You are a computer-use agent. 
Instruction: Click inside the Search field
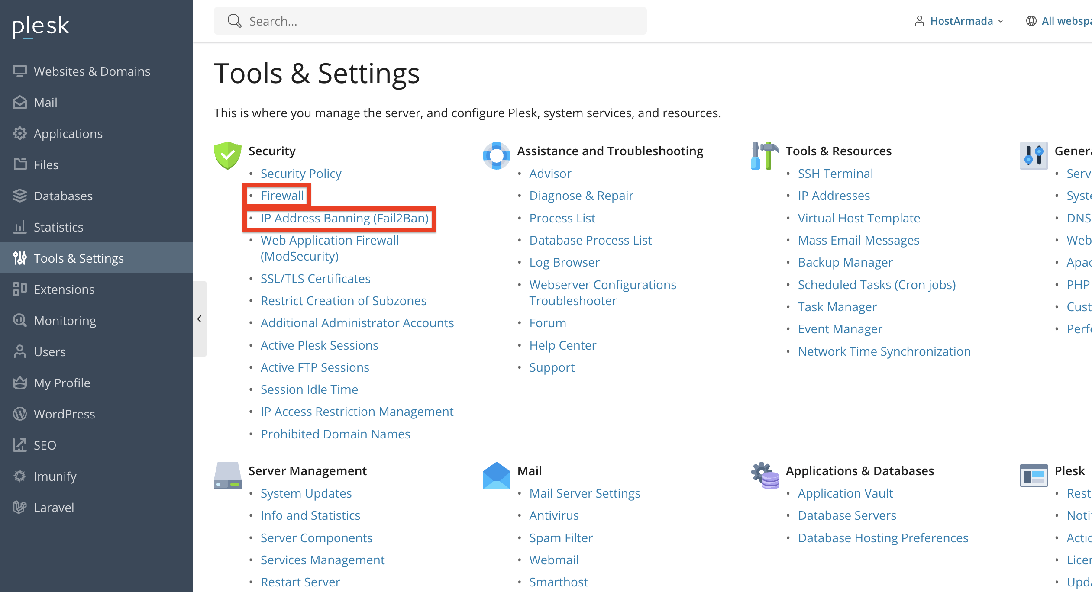click(x=430, y=21)
